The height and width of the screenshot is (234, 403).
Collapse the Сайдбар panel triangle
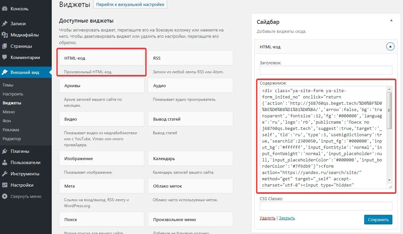[x=391, y=21]
